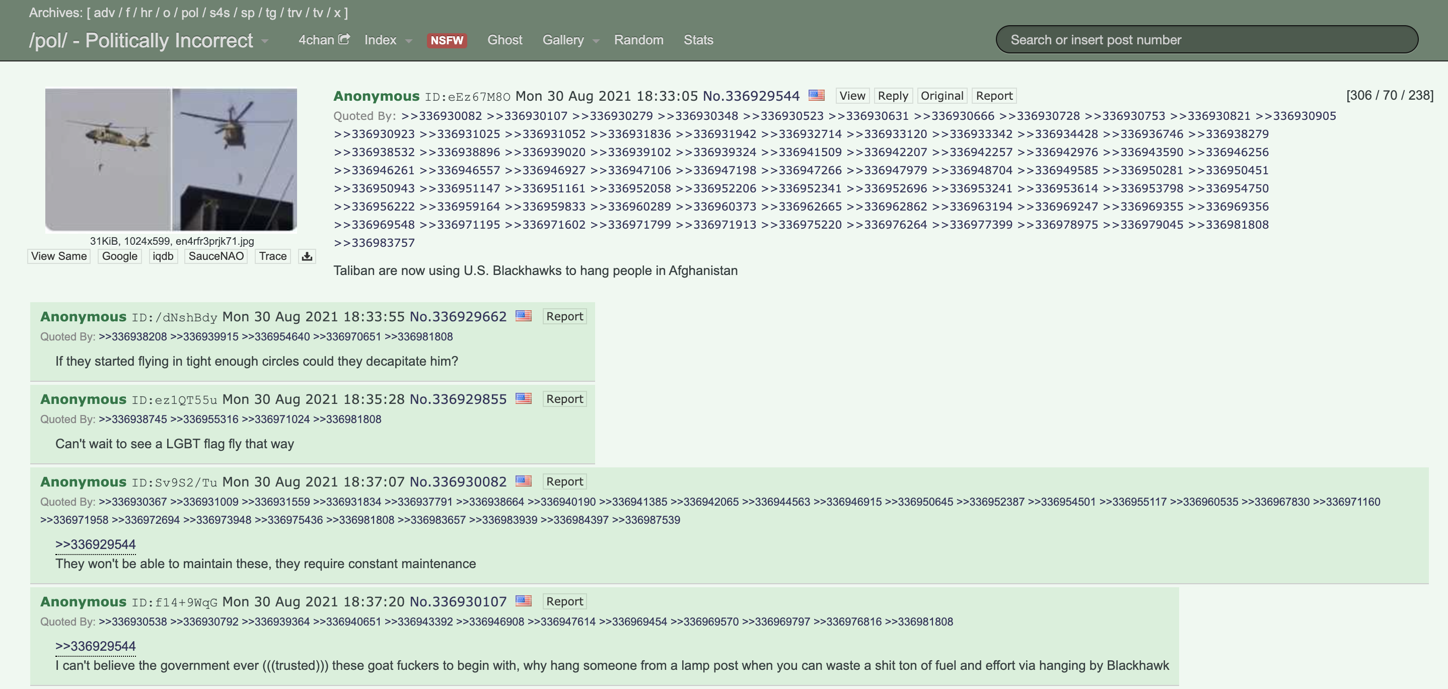Viewport: 1448px width, 689px height.
Task: Click the NSFW badge in the navigation bar
Action: click(447, 39)
